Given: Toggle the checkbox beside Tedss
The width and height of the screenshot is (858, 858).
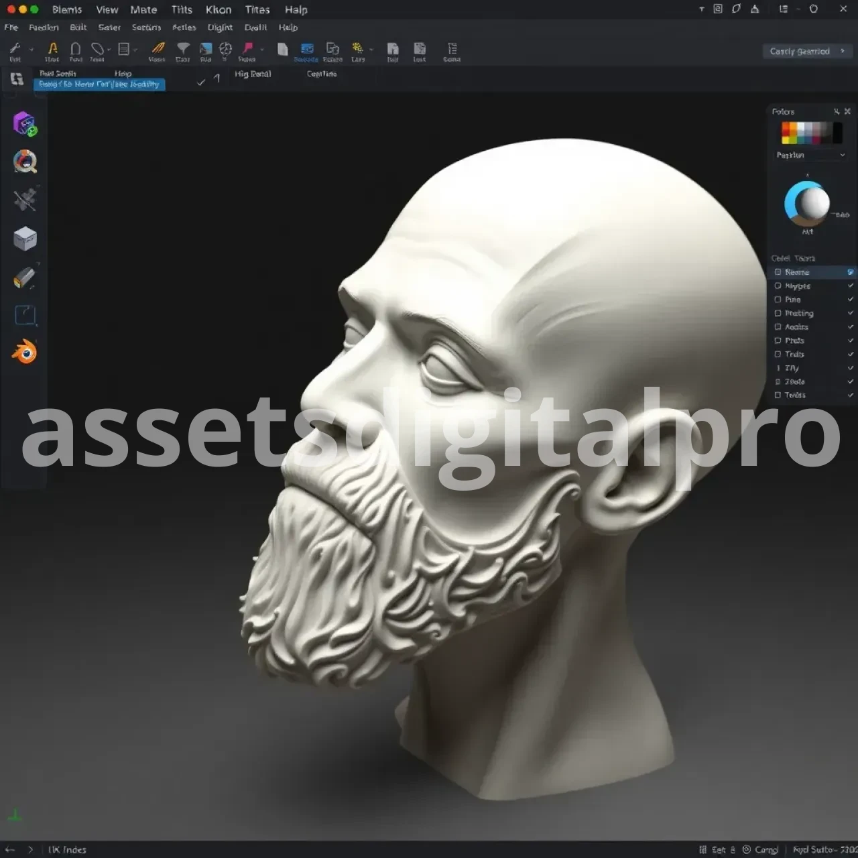Looking at the screenshot, I should (x=778, y=395).
